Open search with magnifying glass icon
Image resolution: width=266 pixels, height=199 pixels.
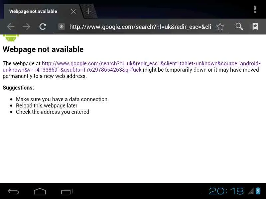[239, 27]
